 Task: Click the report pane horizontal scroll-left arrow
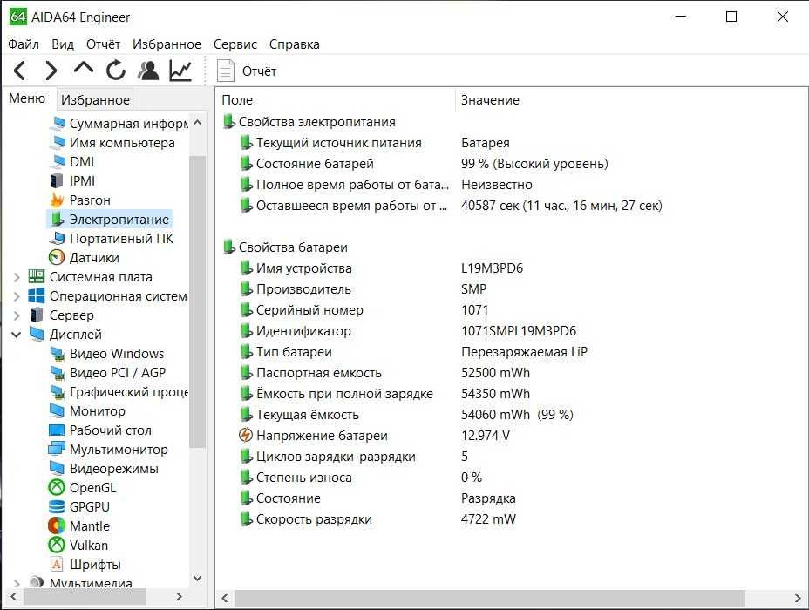click(x=224, y=598)
